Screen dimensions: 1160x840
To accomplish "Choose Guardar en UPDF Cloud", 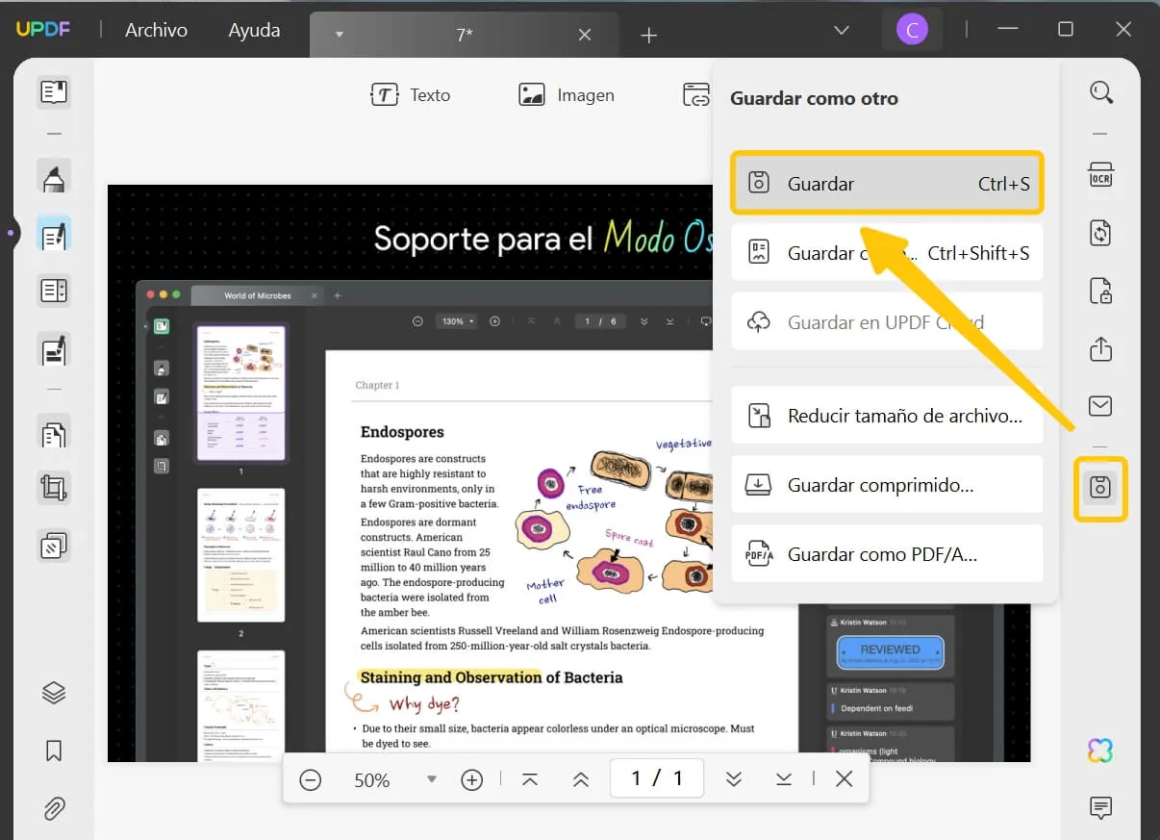I will [x=887, y=321].
